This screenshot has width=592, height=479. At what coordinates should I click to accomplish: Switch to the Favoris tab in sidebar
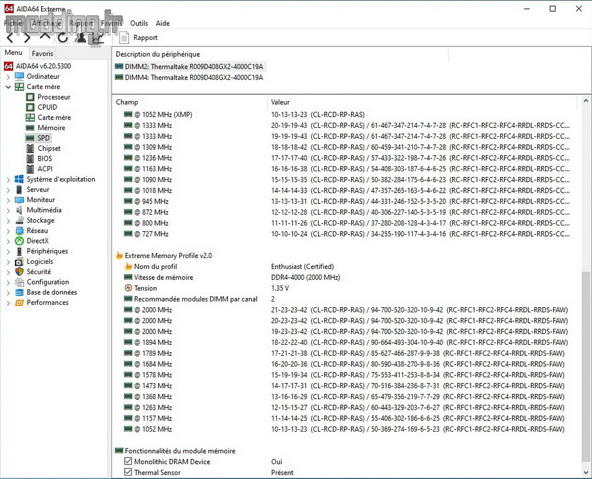tap(42, 54)
